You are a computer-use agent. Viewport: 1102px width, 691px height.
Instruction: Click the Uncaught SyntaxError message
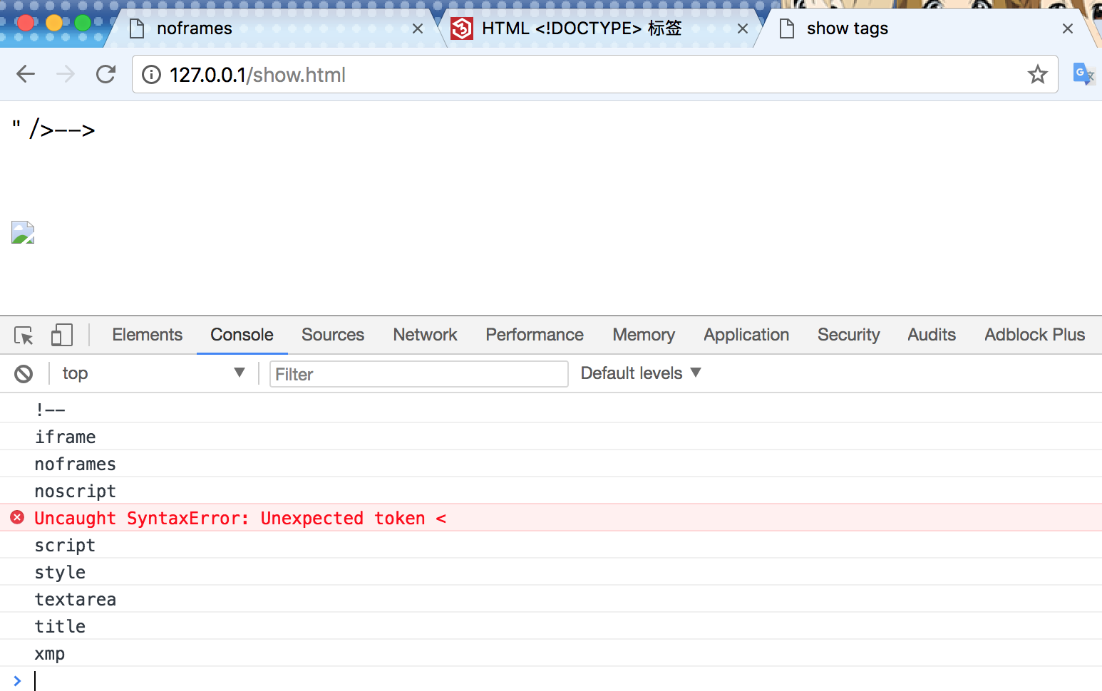coord(240,518)
